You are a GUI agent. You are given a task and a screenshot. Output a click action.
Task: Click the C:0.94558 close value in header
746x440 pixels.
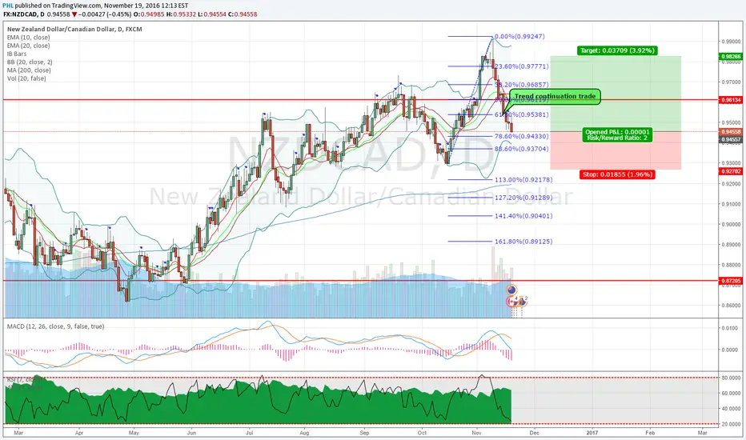point(243,14)
